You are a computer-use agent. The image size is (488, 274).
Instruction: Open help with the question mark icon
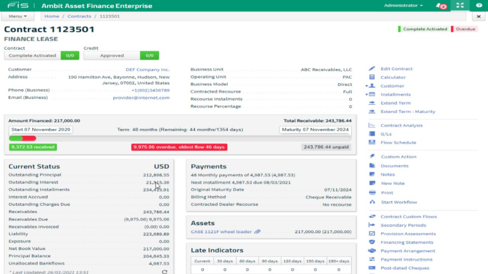click(479, 5)
